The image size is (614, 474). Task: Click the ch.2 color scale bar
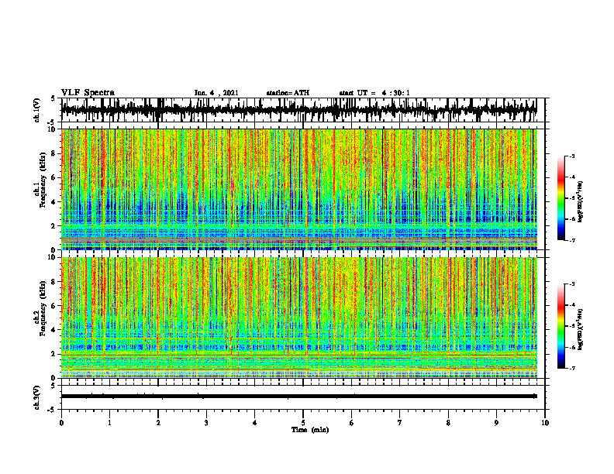coord(561,326)
